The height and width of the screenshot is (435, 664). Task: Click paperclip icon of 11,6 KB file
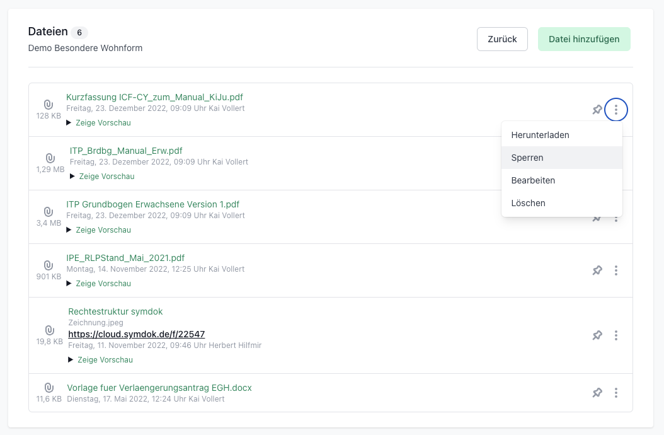(49, 388)
